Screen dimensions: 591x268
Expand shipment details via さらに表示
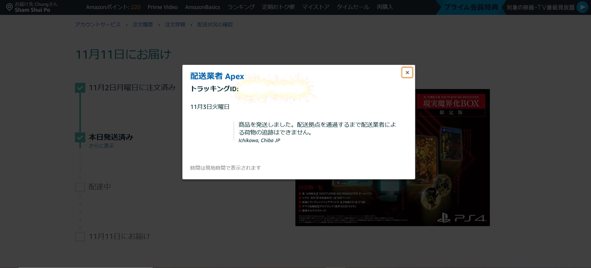click(x=101, y=146)
